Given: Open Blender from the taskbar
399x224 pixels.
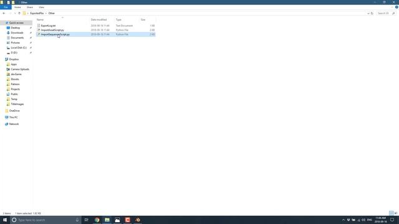Looking at the screenshot, I should (138, 220).
